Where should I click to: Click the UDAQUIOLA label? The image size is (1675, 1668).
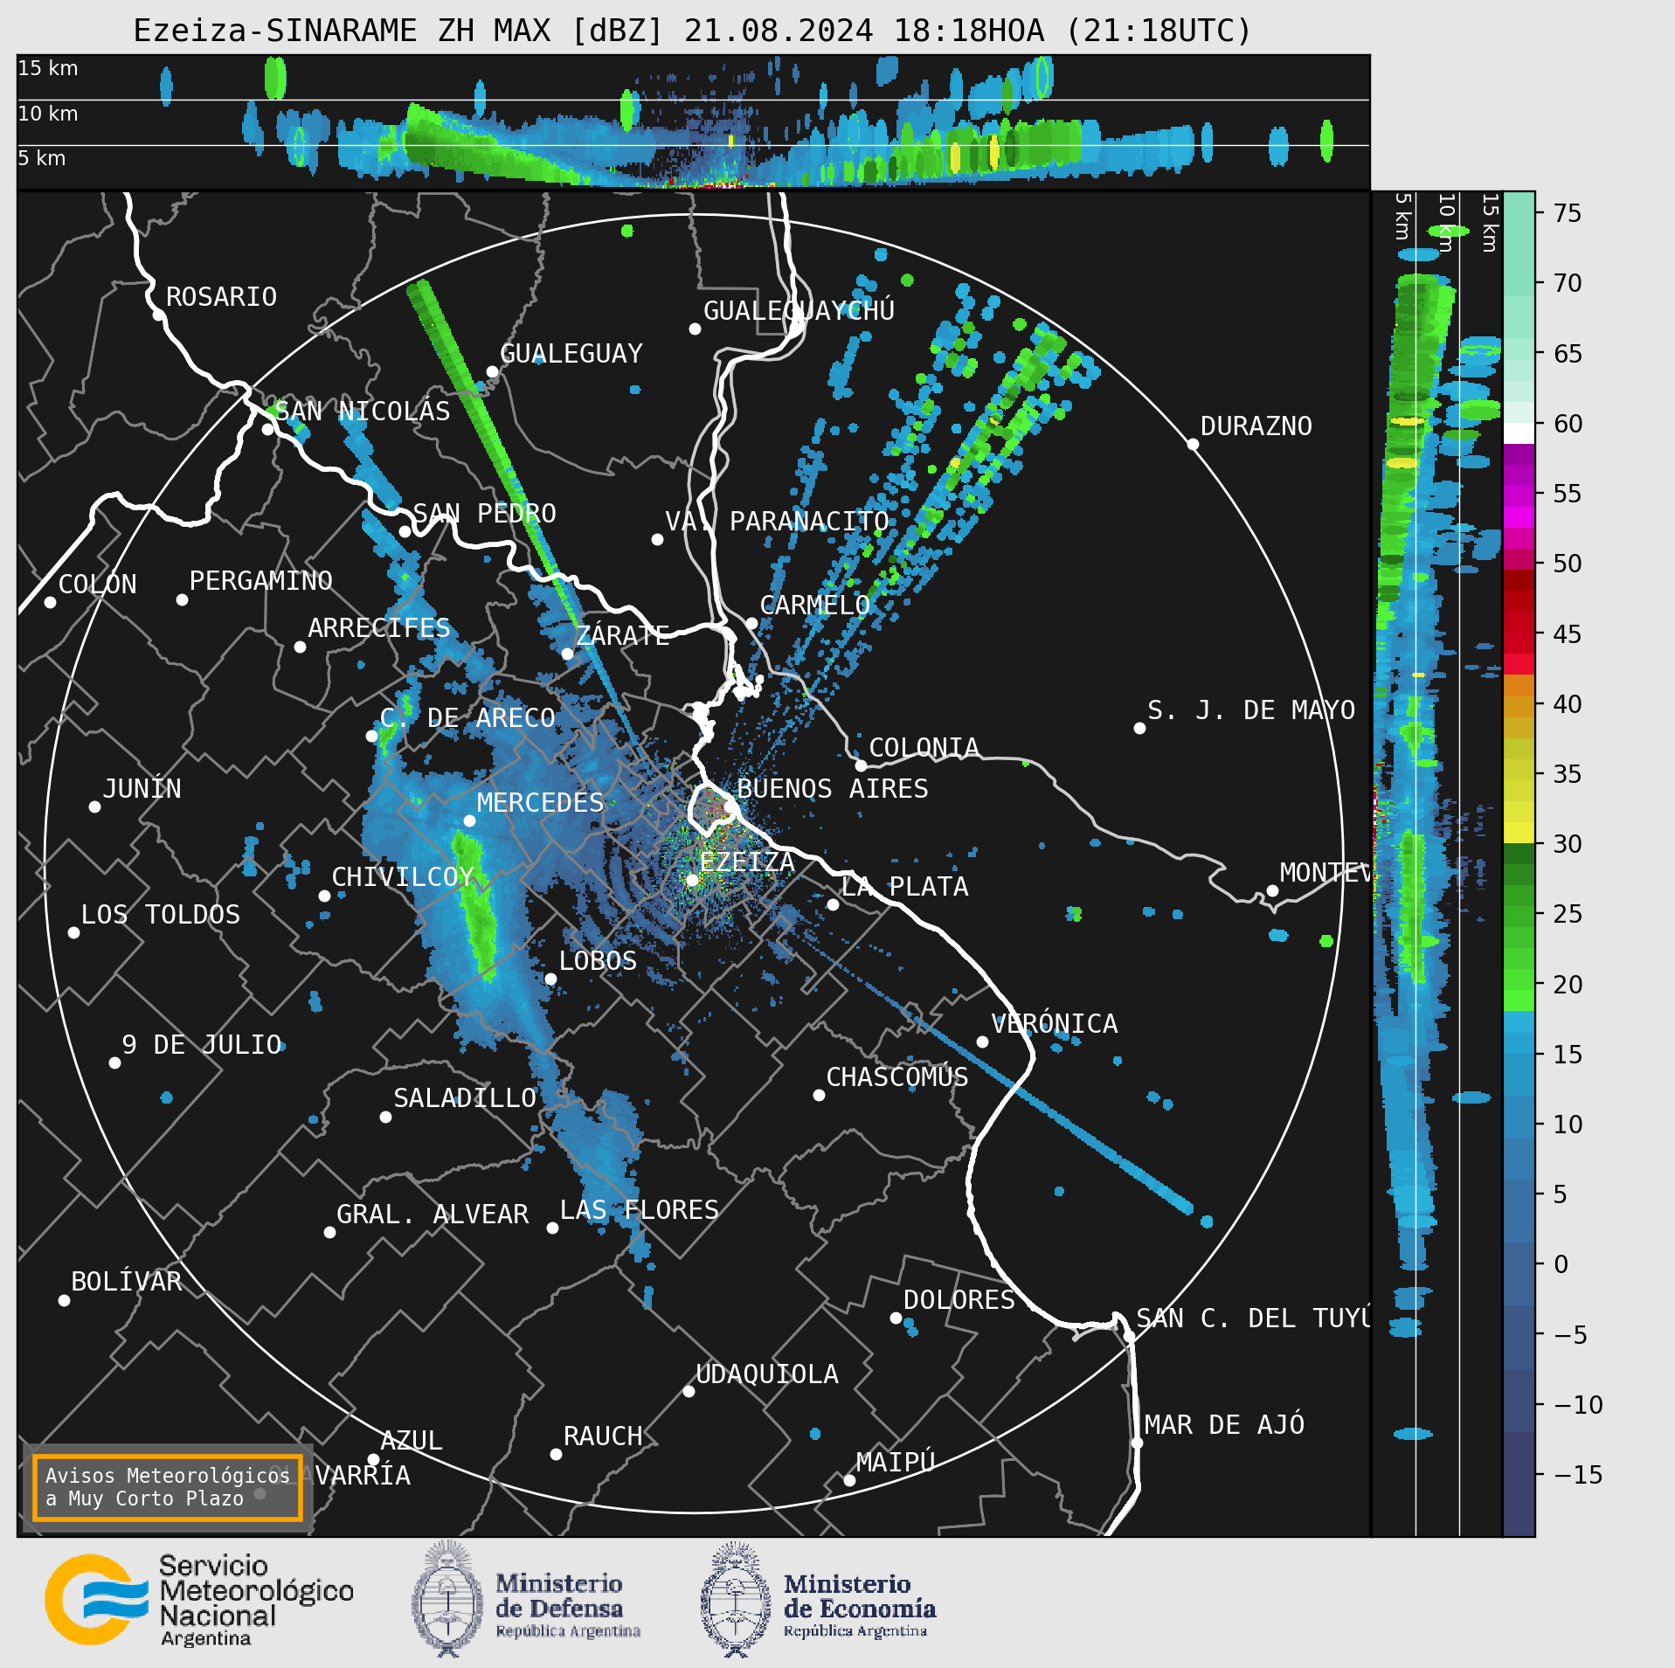766,1374
